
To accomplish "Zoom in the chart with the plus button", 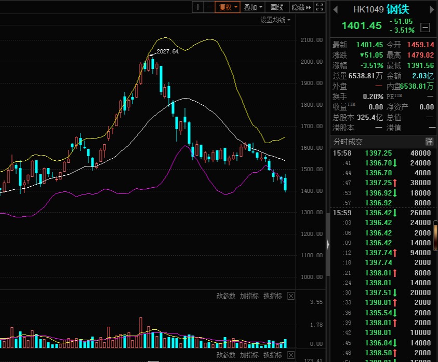I will pos(198,7).
